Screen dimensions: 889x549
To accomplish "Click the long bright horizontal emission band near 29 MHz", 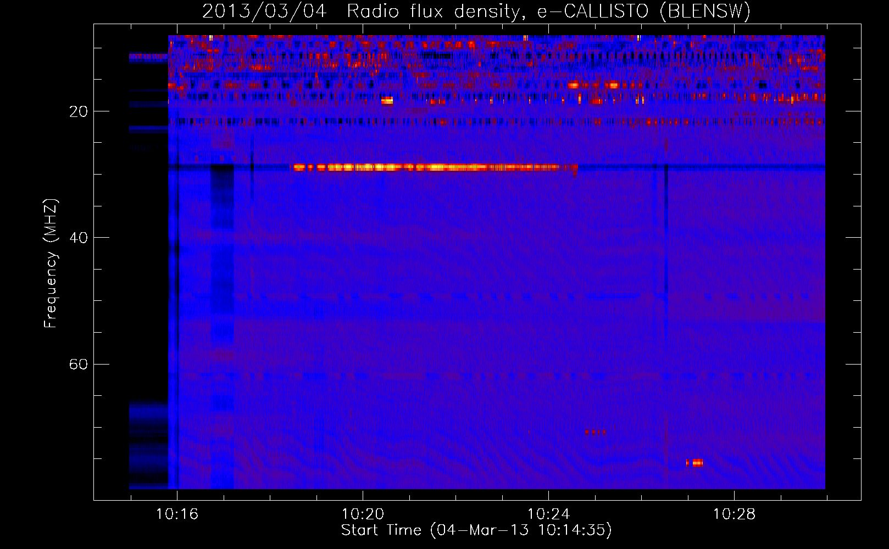I will point(434,167).
